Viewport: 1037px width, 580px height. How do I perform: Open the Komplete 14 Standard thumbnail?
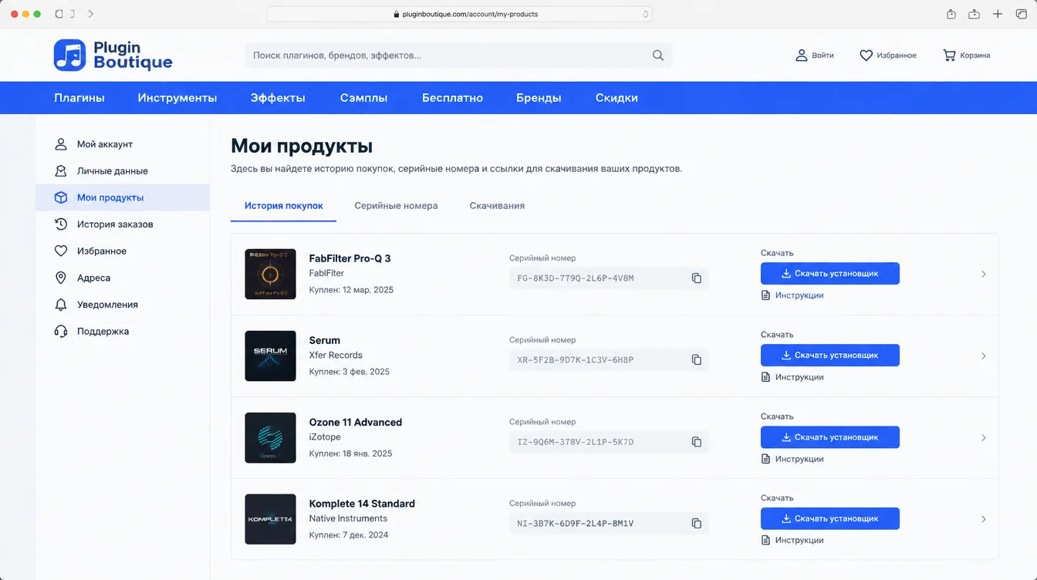point(271,519)
